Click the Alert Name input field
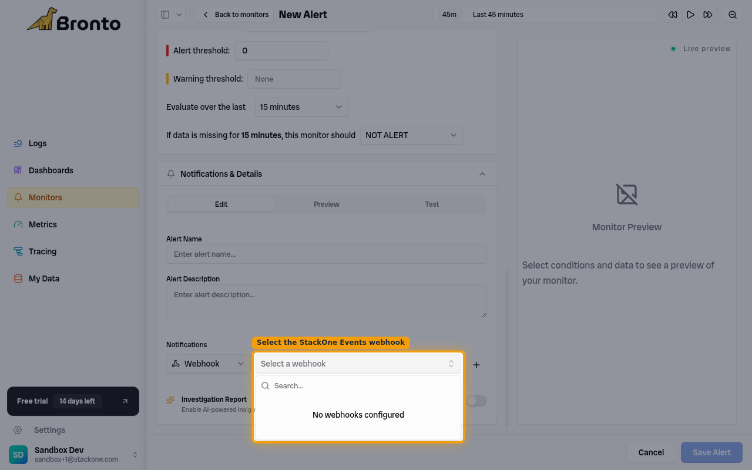This screenshot has height=470, width=752. [x=327, y=254]
